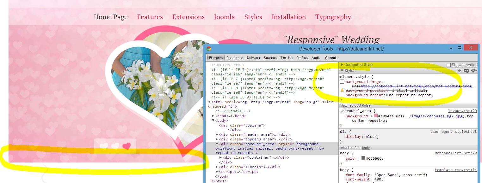Close the Developer Tools window
This screenshot has width=482, height=183.
click(471, 48)
